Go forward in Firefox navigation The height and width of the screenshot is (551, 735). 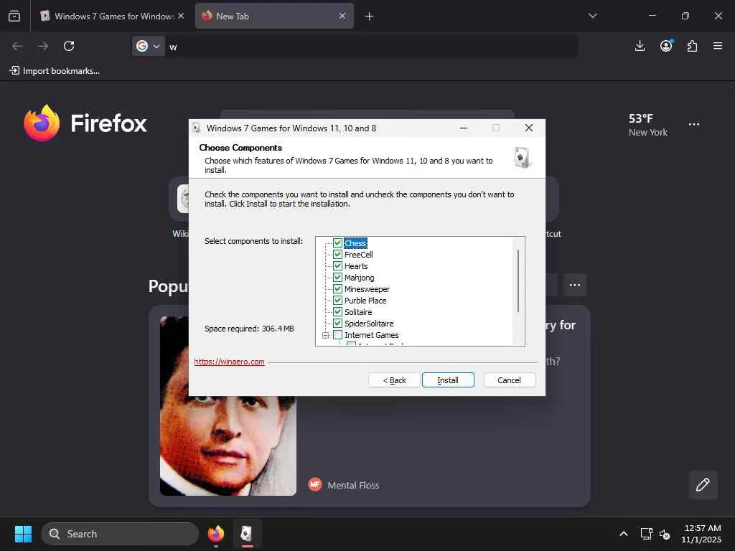click(x=43, y=46)
